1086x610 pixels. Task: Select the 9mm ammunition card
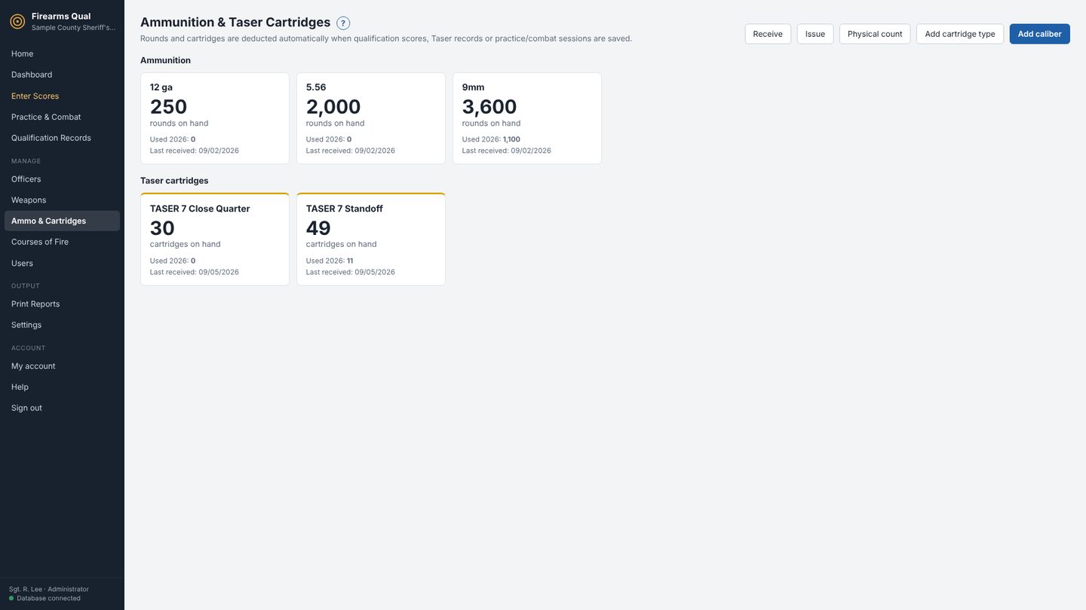527,118
